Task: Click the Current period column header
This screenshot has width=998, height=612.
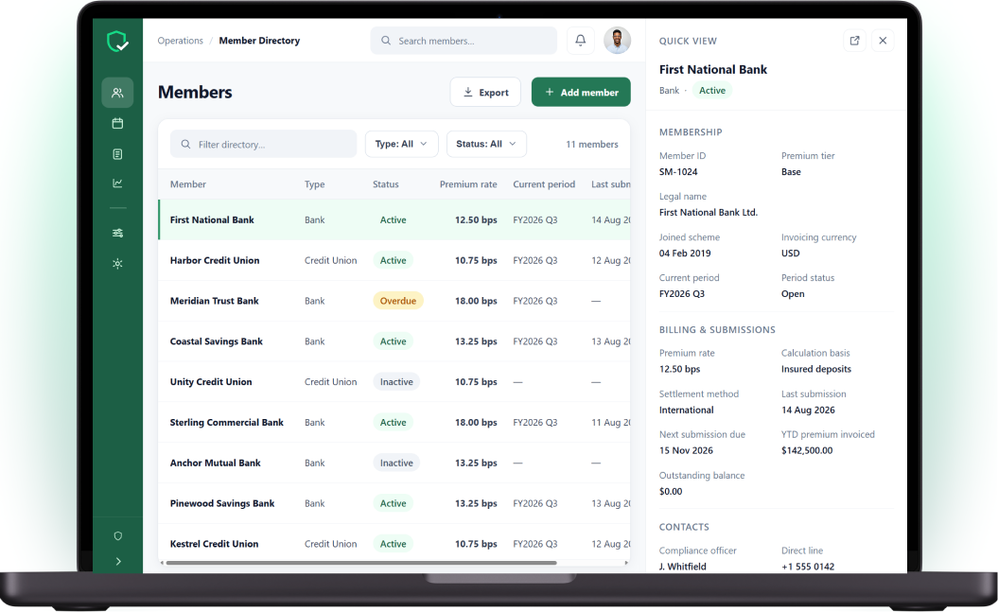Action: [x=544, y=184]
